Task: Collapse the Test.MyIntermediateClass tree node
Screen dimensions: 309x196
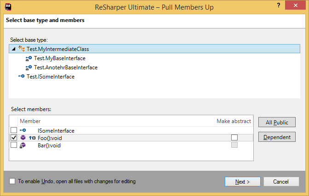Action: click(x=13, y=49)
